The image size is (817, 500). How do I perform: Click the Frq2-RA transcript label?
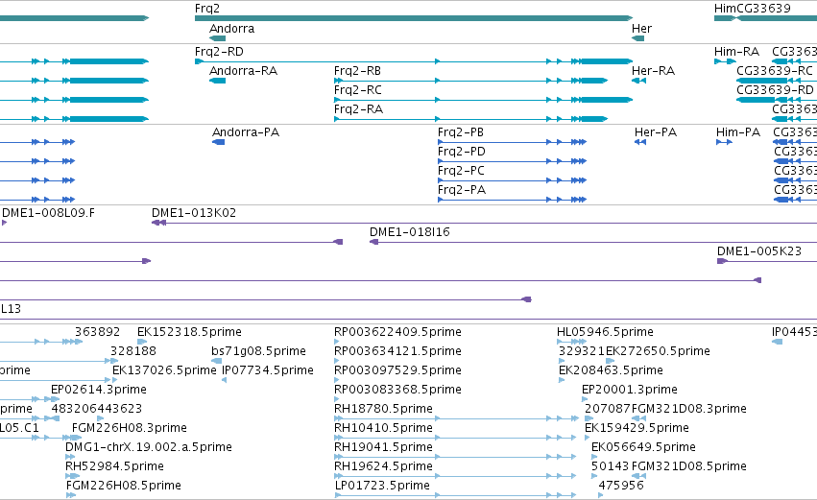click(358, 109)
